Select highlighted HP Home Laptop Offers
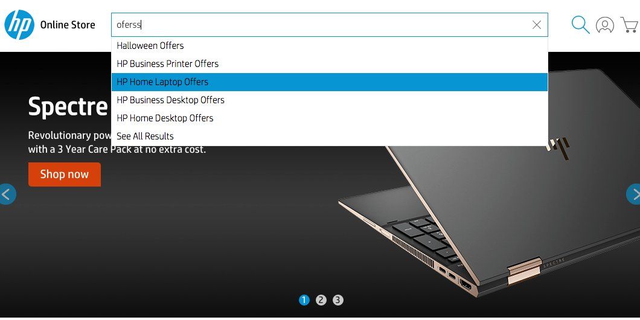Viewport: 640px width, 320px height. [330, 82]
